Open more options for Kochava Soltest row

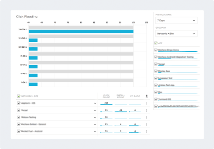[147, 124]
